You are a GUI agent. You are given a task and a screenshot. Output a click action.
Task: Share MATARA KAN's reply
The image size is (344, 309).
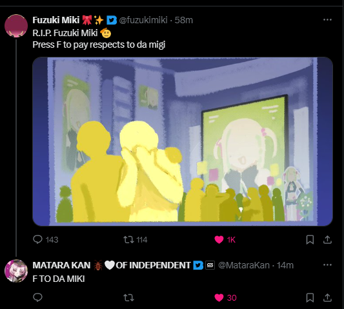[327, 297]
